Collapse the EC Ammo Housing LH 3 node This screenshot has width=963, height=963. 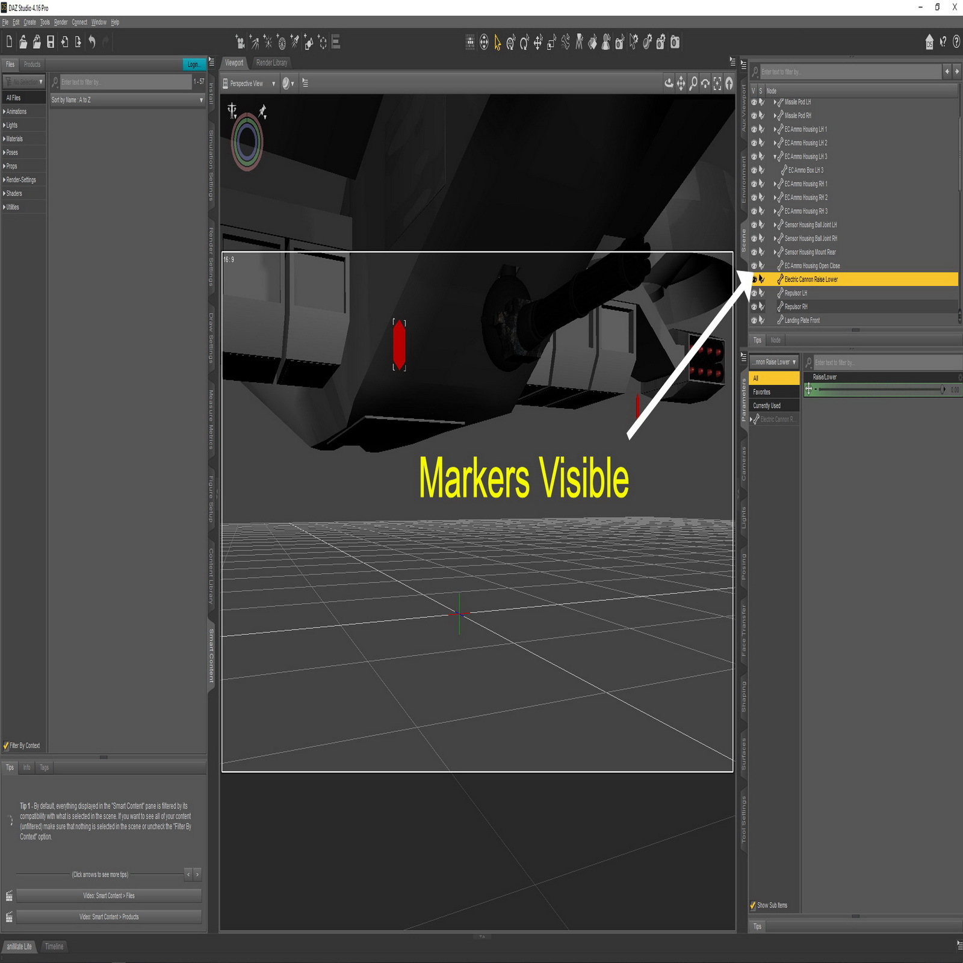point(775,156)
